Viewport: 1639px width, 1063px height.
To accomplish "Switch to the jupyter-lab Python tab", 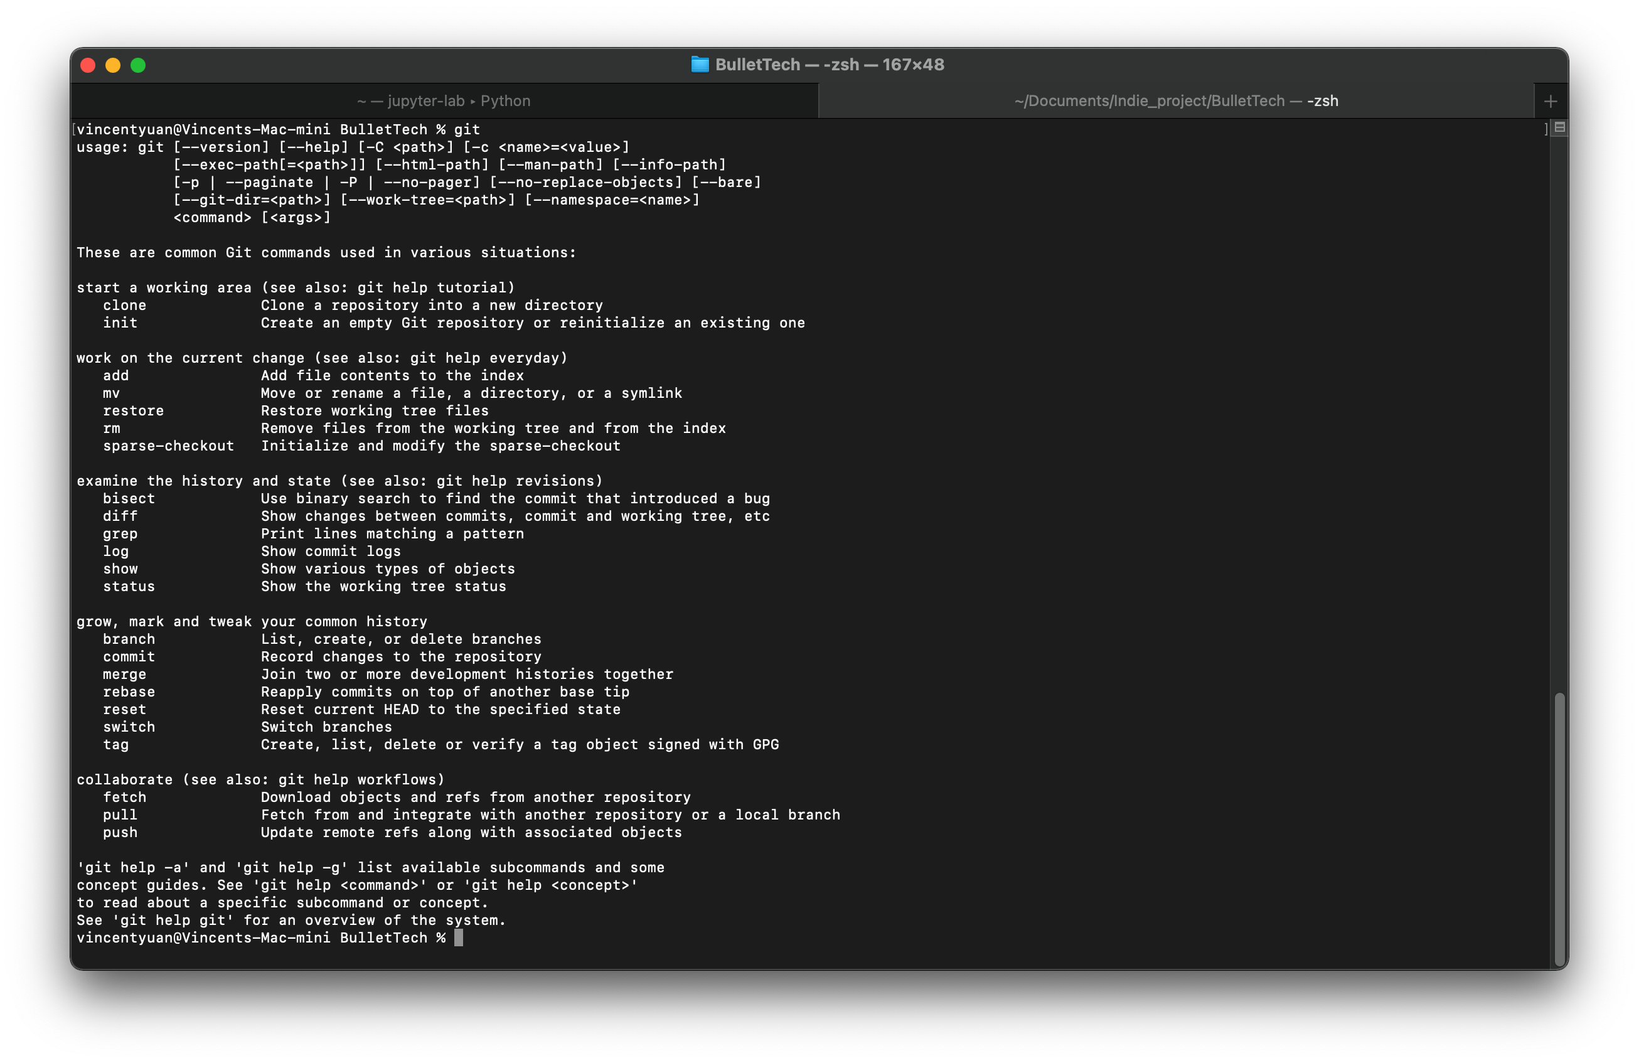I will pyautogui.click(x=445, y=100).
